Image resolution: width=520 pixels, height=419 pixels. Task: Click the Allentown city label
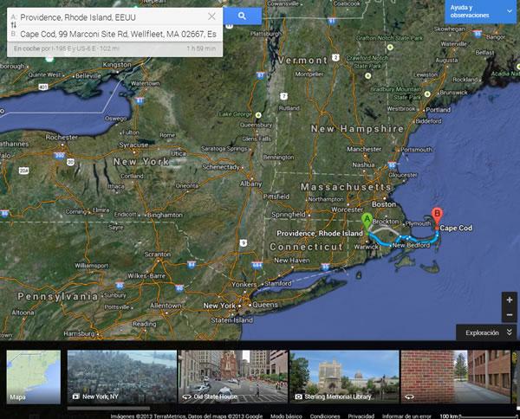(166, 306)
